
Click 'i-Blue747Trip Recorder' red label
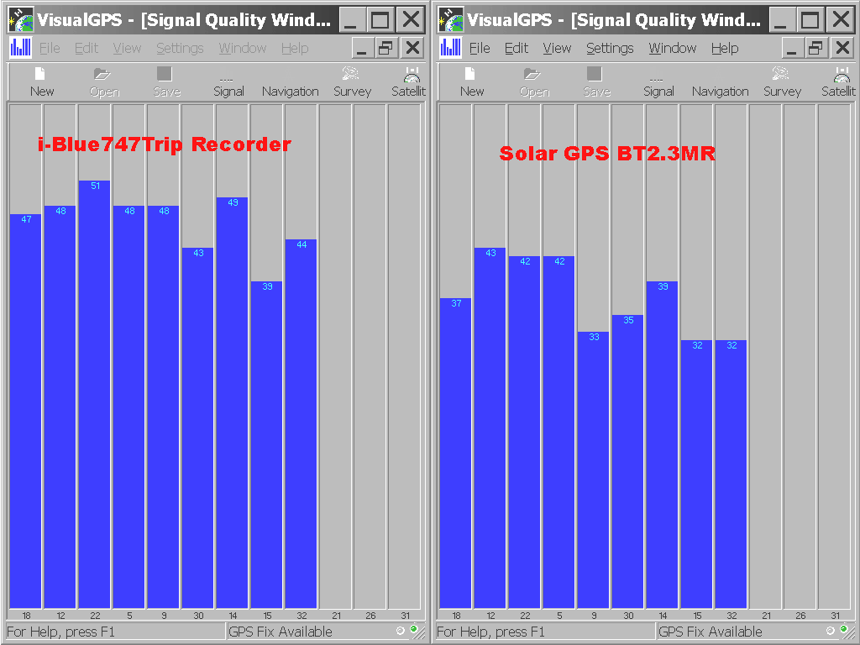coord(165,144)
